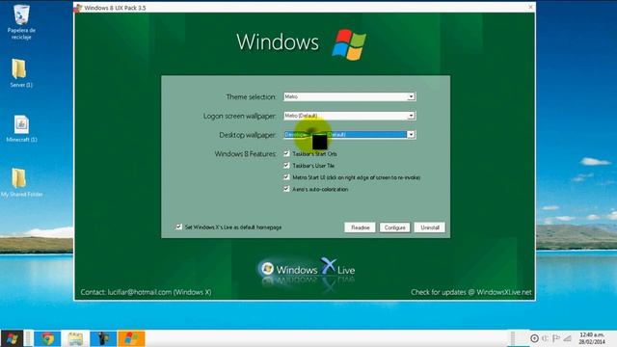Open the network signal tray icon
Viewport: 617px width, 347px height.
(x=568, y=338)
